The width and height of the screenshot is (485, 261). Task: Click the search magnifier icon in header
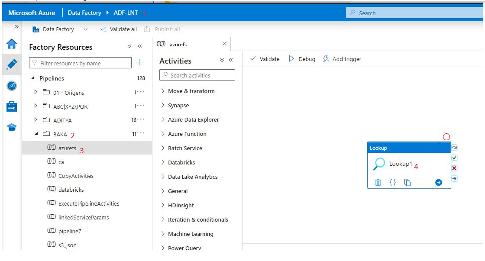tap(352, 13)
